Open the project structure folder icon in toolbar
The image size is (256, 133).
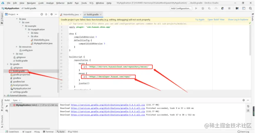coord(237,8)
